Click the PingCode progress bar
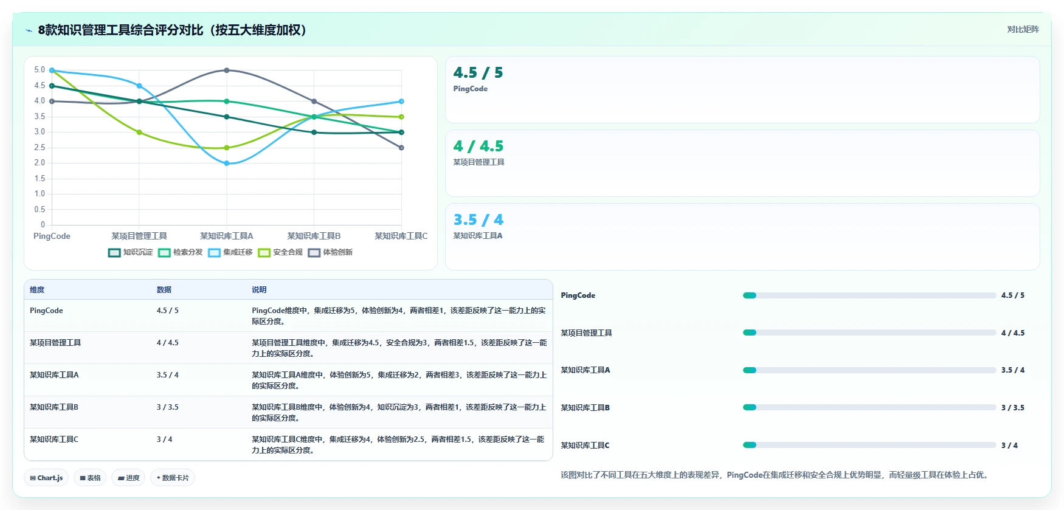1064x510 pixels. pyautogui.click(x=869, y=295)
